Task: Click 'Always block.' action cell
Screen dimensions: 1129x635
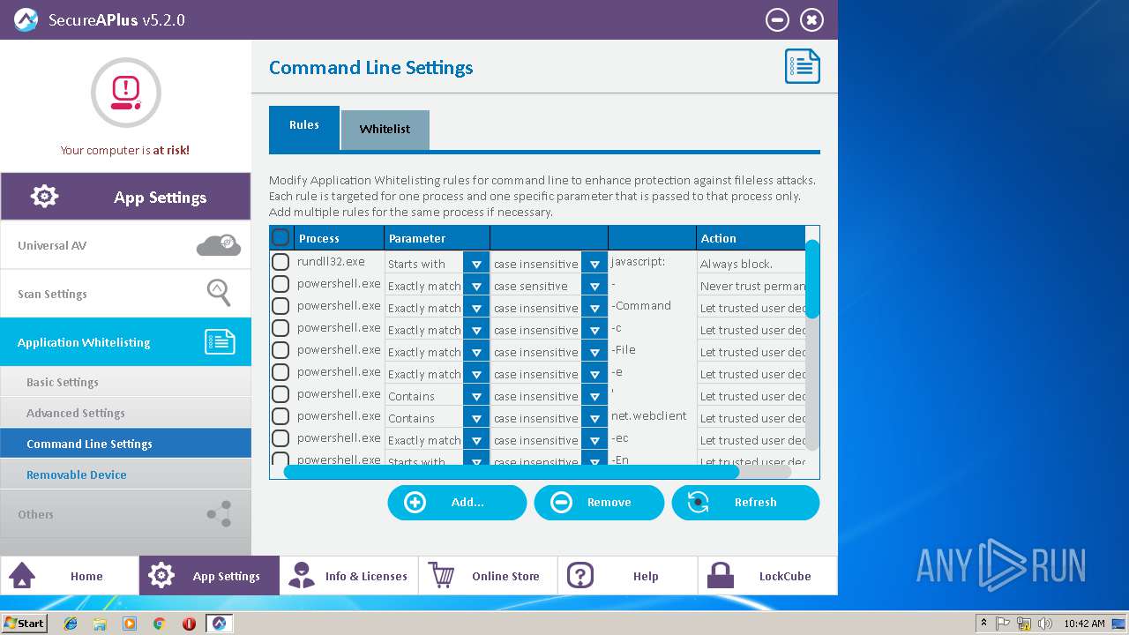Action: pos(751,264)
